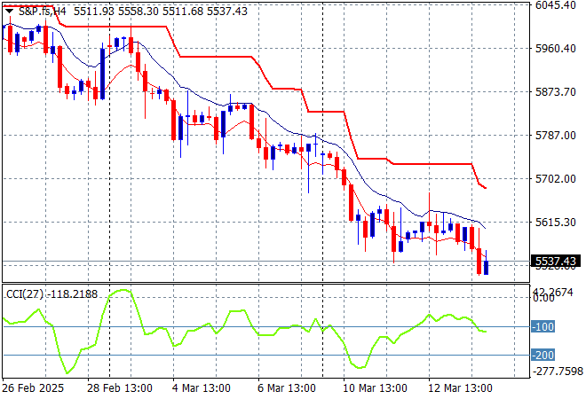Click the close value 5537.43 in the header
Image resolution: width=586 pixels, height=399 pixels.
pos(226,12)
